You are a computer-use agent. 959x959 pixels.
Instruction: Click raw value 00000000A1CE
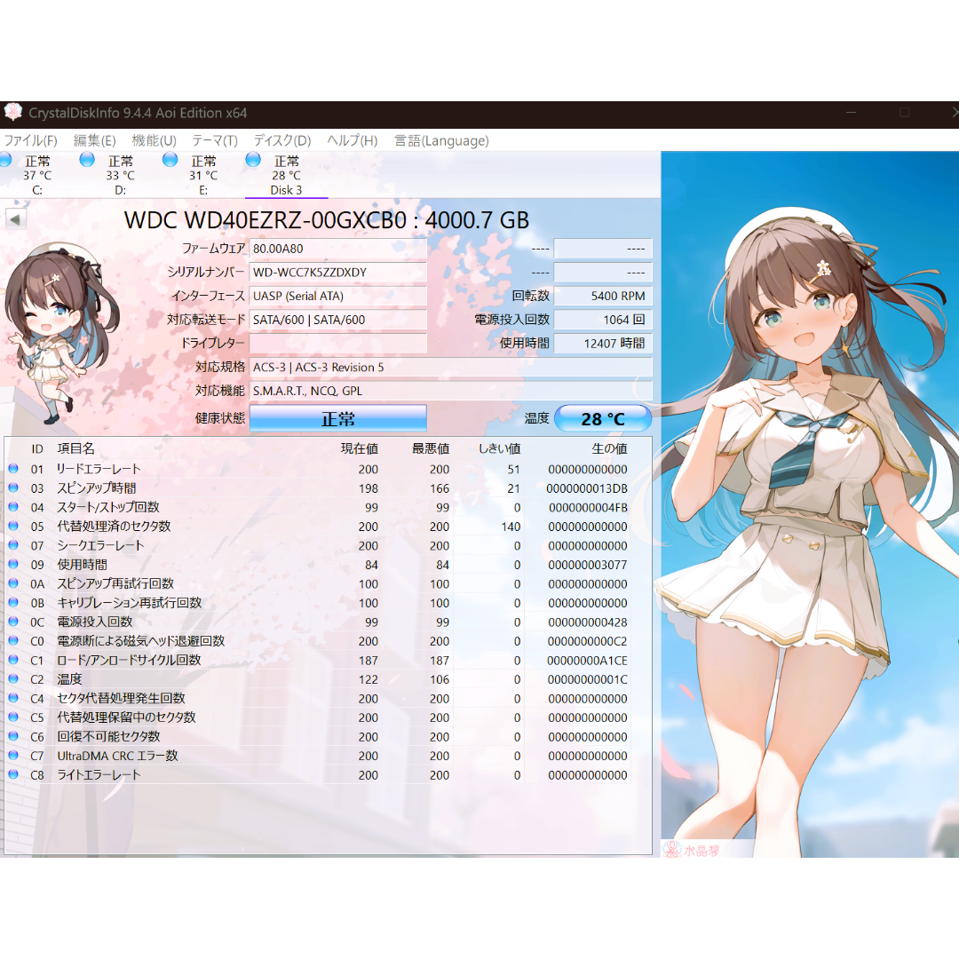click(587, 661)
